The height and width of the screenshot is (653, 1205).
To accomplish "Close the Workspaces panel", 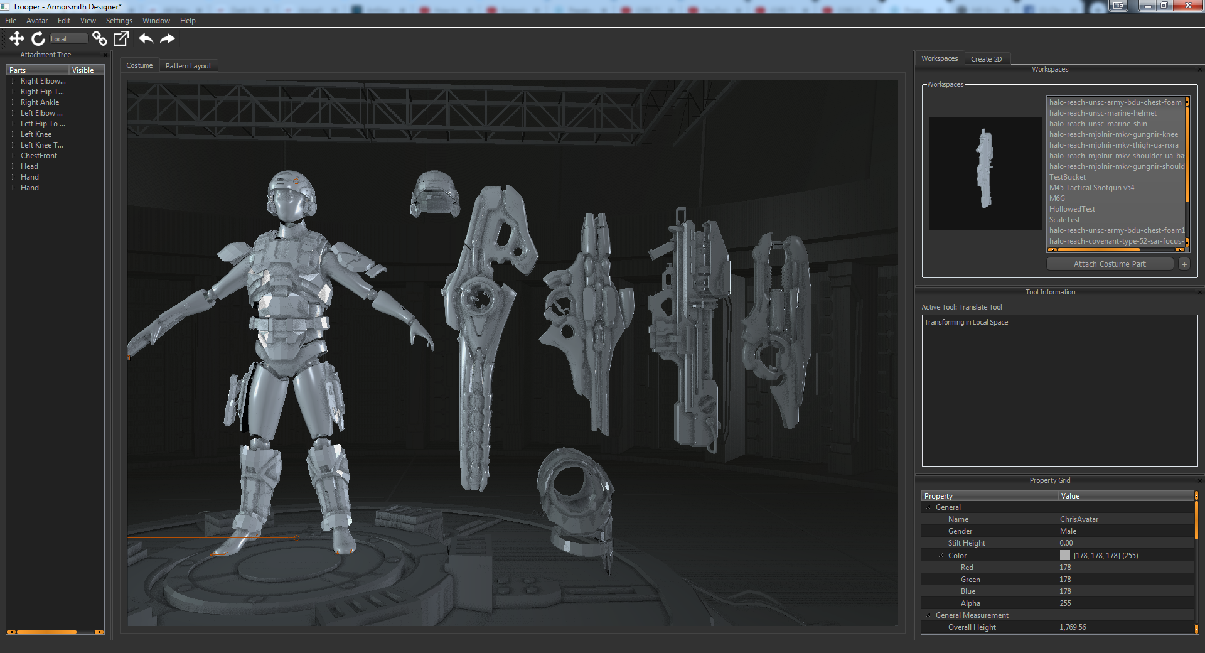I will click(1199, 70).
